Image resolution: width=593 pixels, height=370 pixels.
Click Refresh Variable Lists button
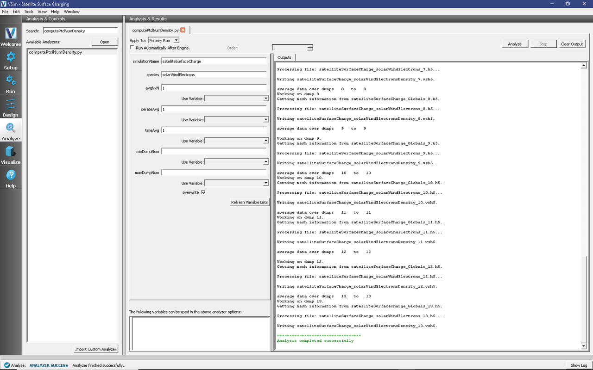click(249, 202)
